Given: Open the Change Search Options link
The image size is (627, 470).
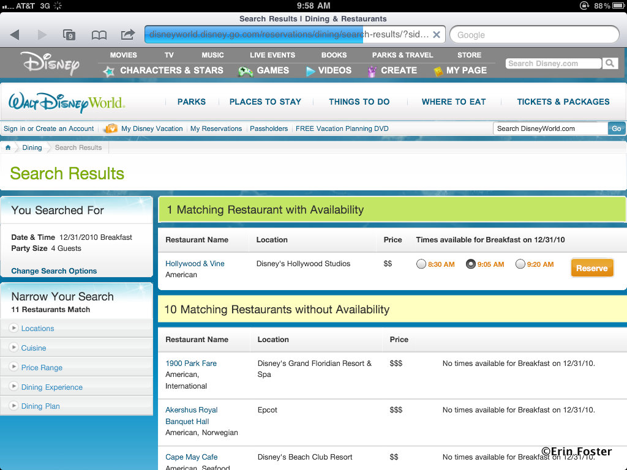Looking at the screenshot, I should tap(54, 271).
